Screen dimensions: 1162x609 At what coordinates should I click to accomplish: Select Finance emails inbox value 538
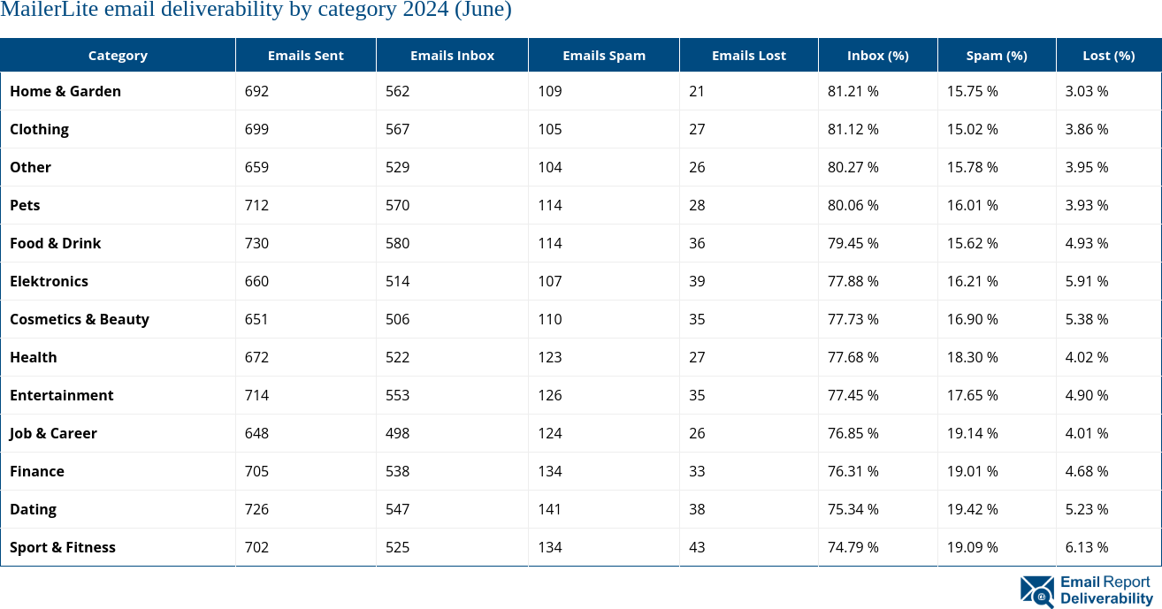398,471
